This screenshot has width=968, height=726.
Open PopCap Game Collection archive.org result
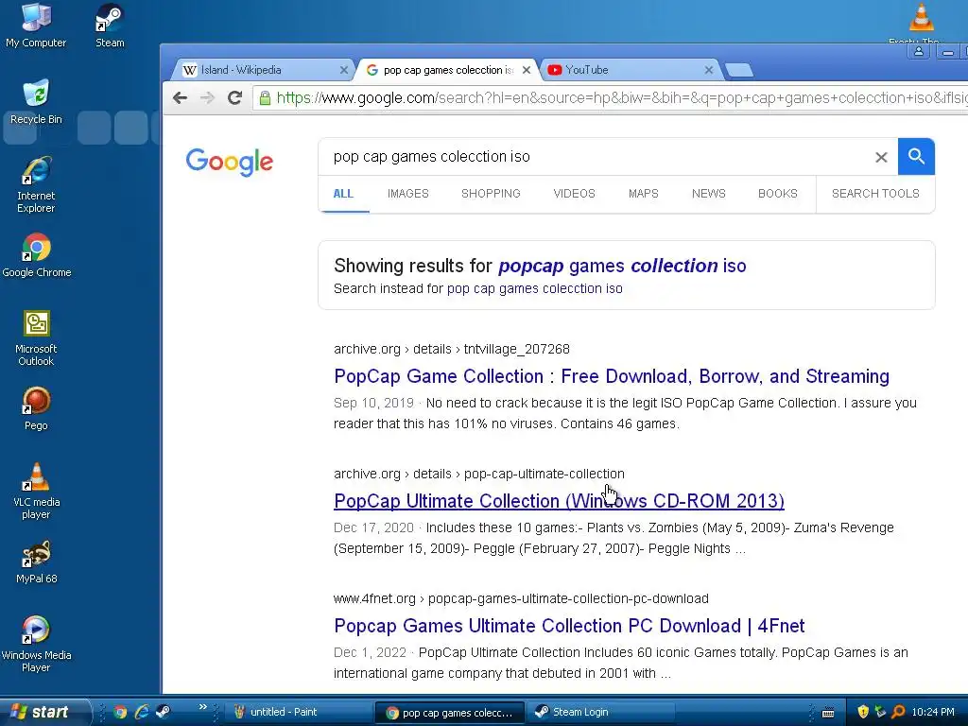coord(612,376)
